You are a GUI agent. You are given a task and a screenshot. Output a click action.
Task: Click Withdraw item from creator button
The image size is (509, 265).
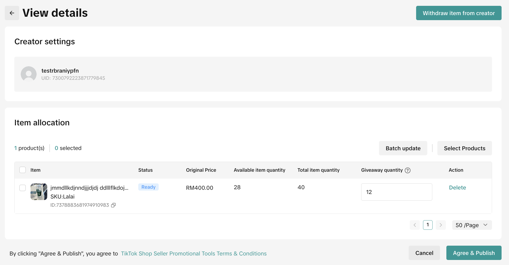click(x=458, y=13)
